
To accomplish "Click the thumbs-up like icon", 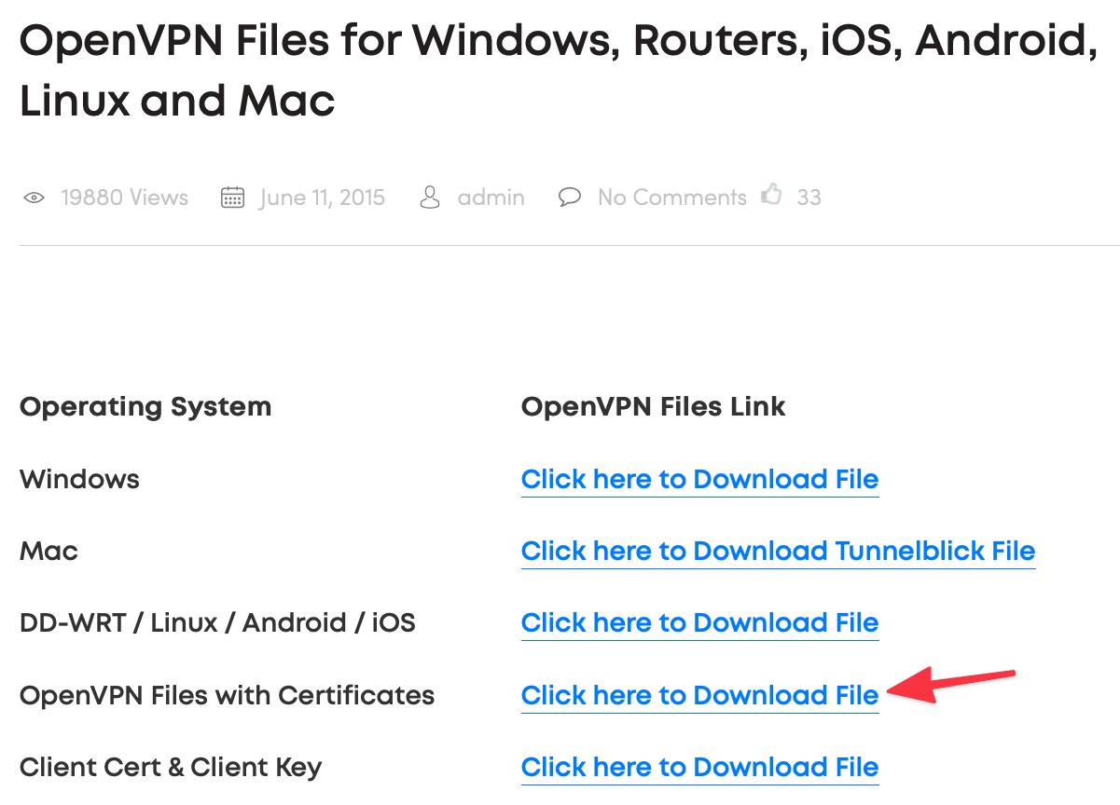I will (771, 195).
